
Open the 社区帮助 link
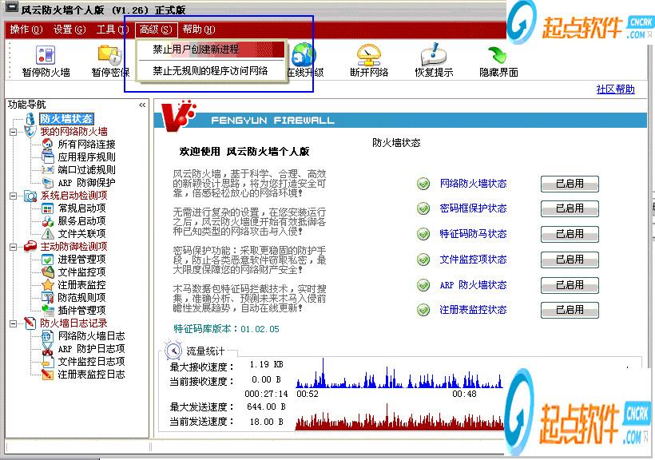point(615,89)
